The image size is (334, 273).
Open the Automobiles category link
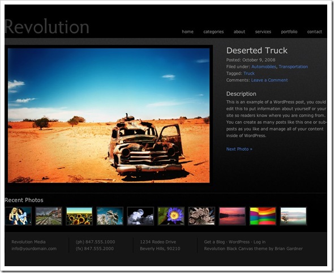point(263,67)
